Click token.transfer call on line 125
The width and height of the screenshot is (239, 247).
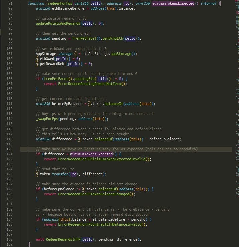[x=54, y=174]
